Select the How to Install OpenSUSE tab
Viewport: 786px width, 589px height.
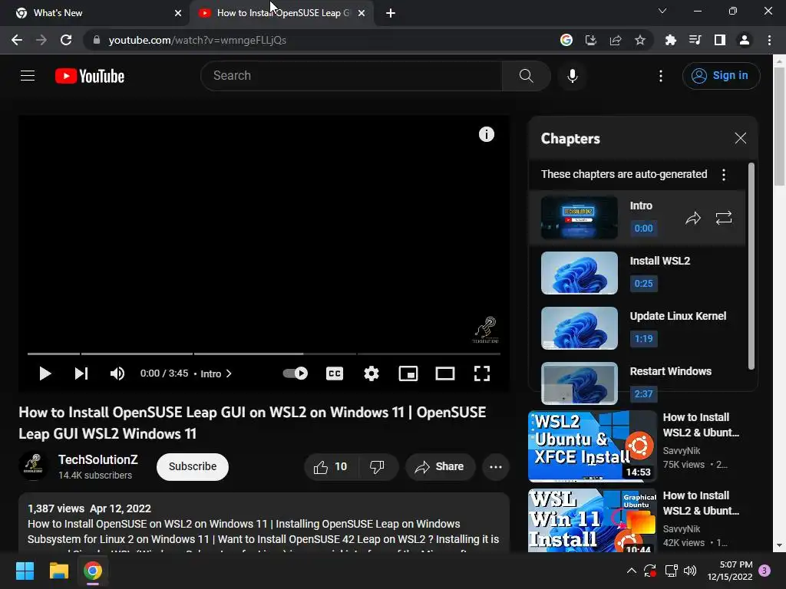(282, 13)
